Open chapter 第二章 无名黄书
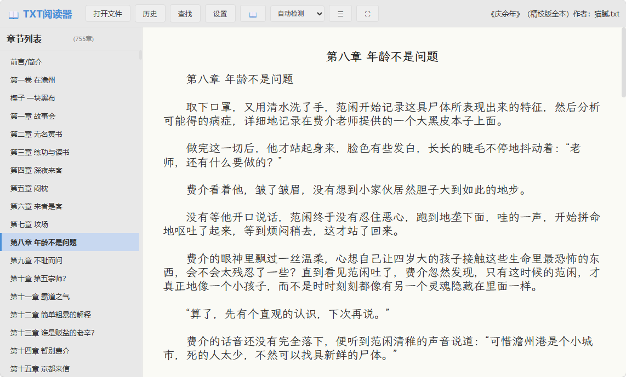 tap(70, 134)
